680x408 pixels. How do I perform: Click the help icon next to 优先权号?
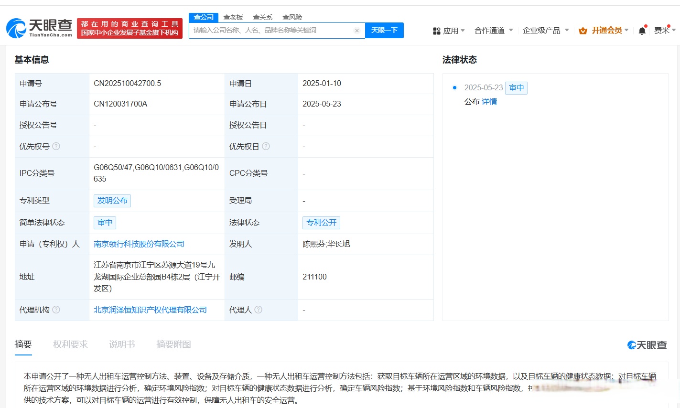[x=57, y=146]
